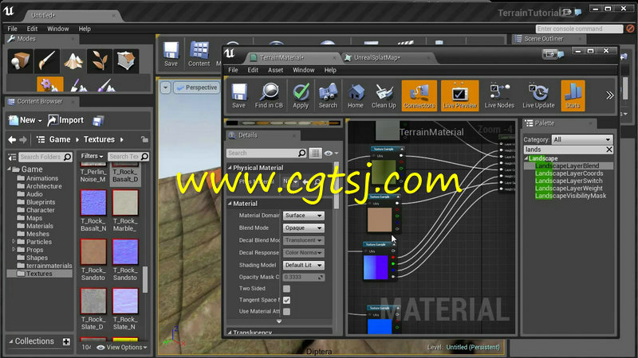
Task: Select the Geometry Editing mode cube icon
Action: coord(126,61)
